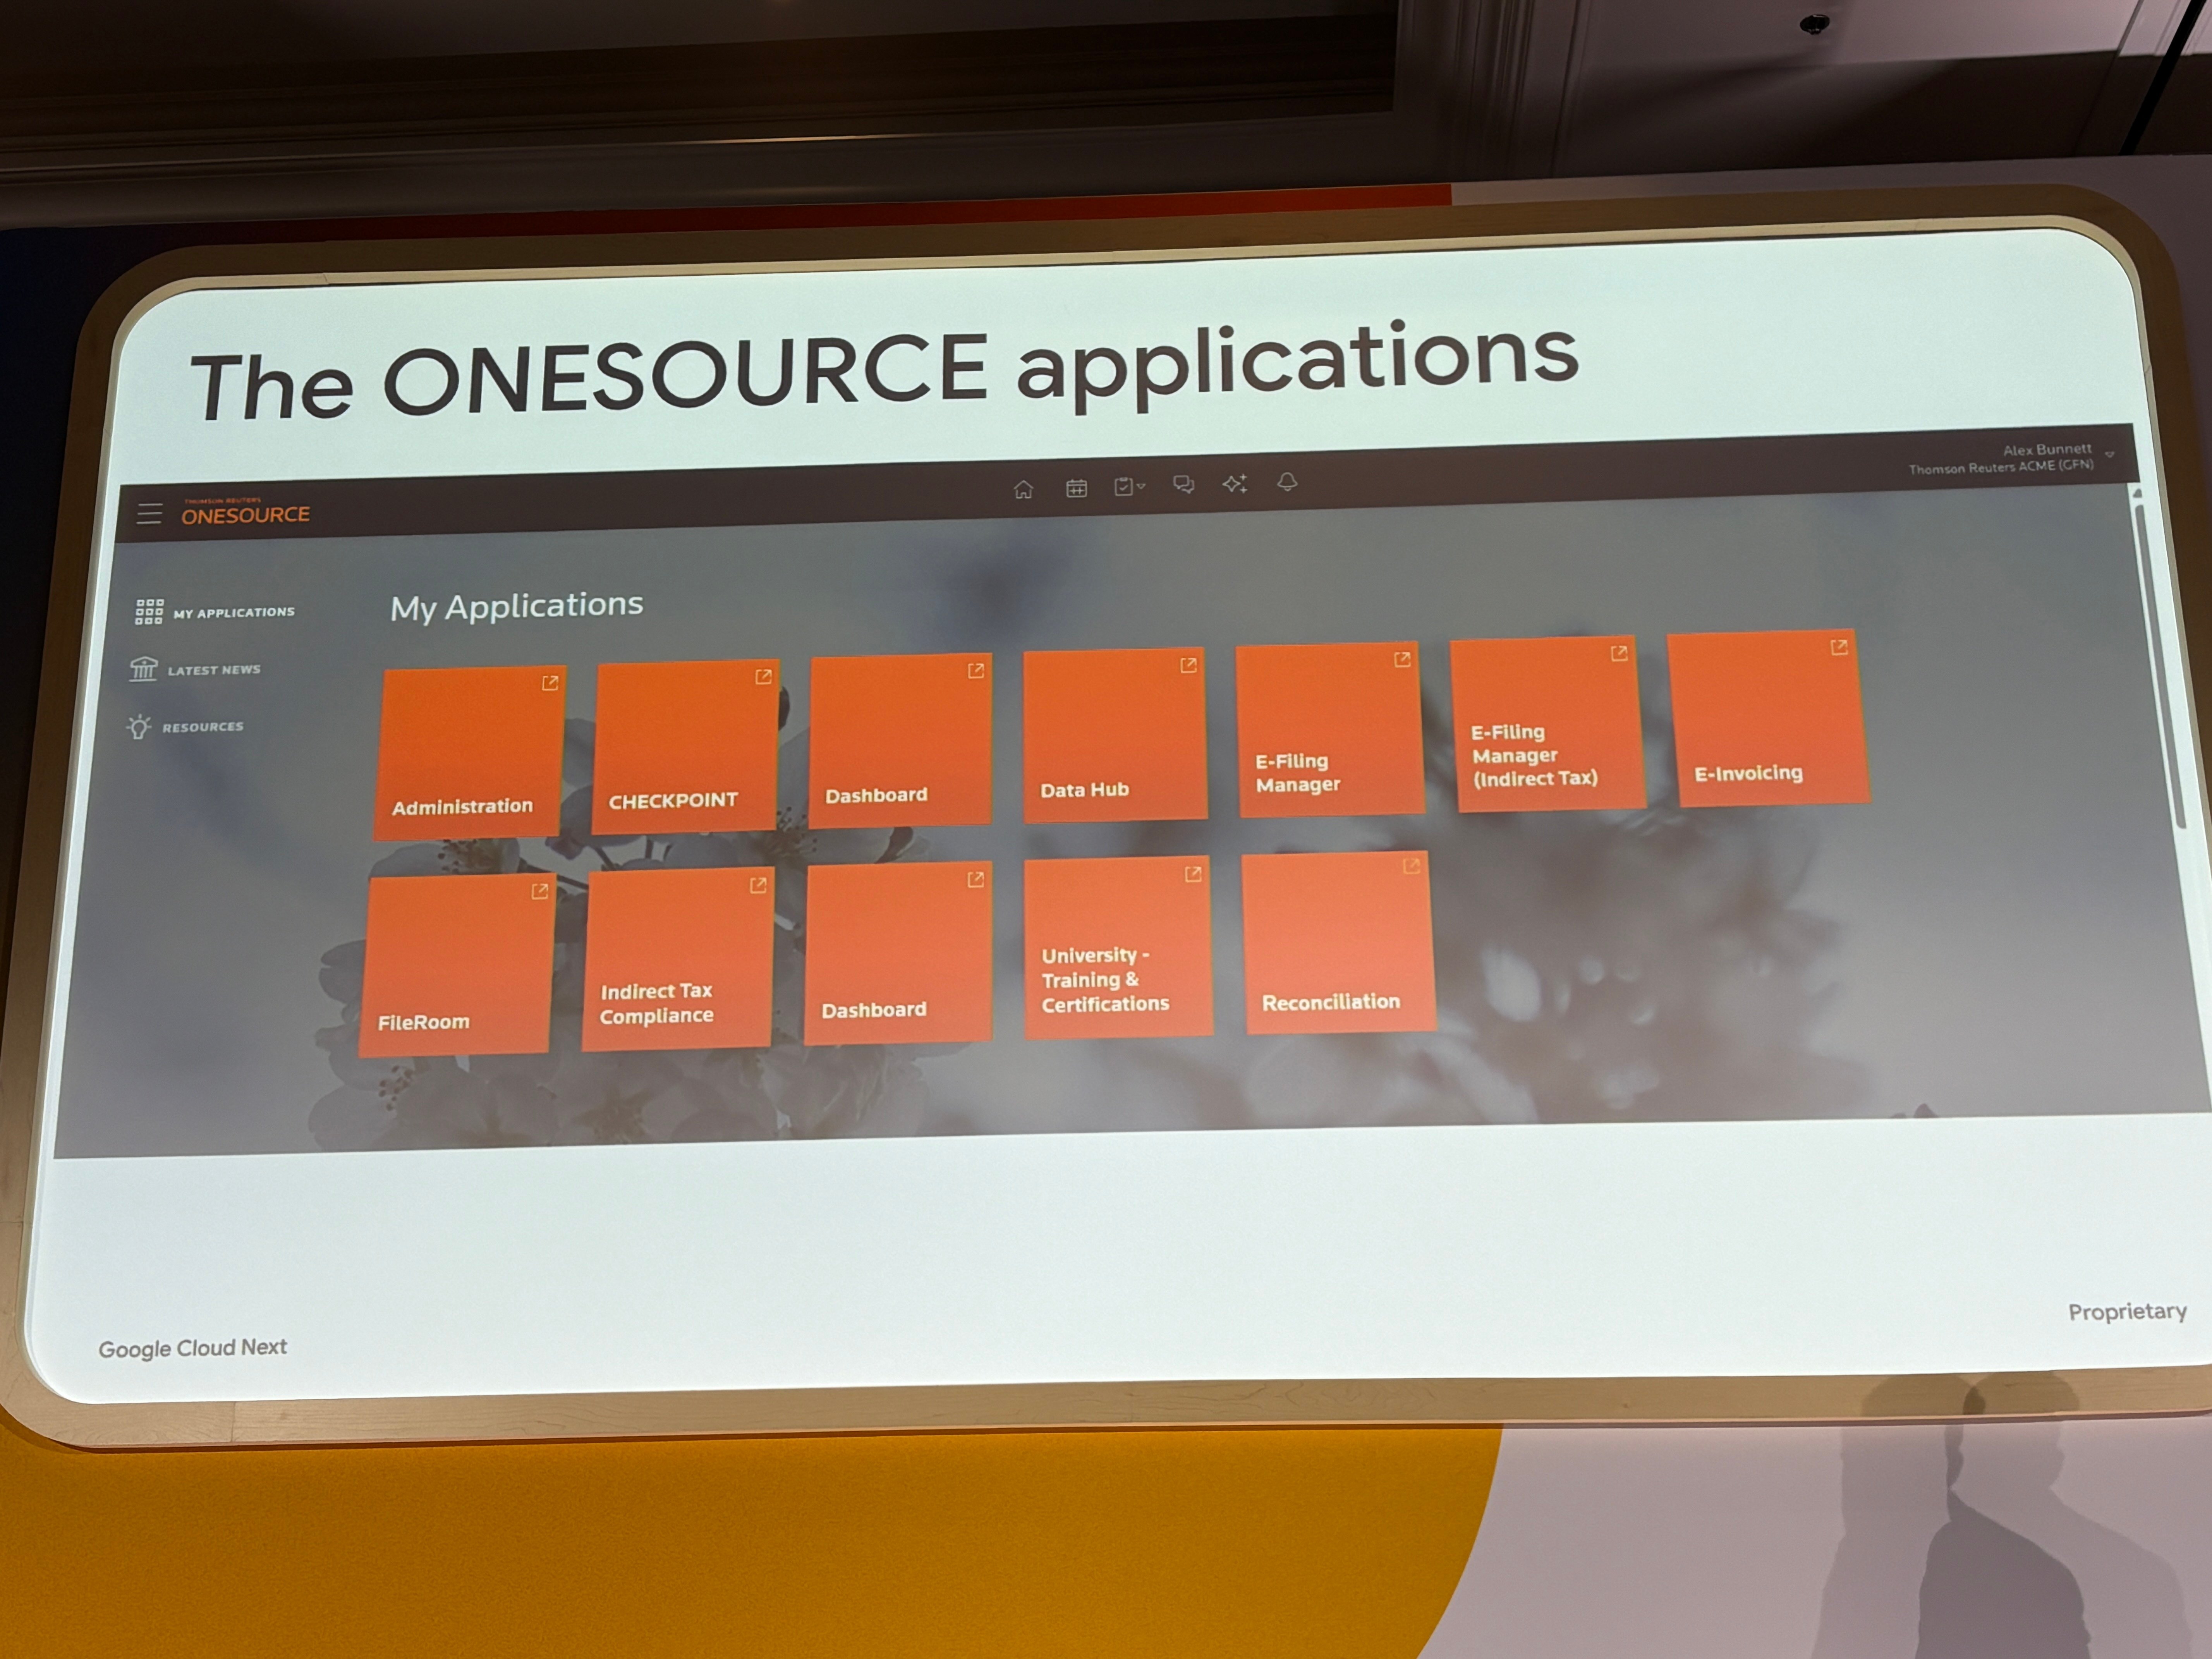
Task: Open the FileRoom application tile
Action: (457, 966)
